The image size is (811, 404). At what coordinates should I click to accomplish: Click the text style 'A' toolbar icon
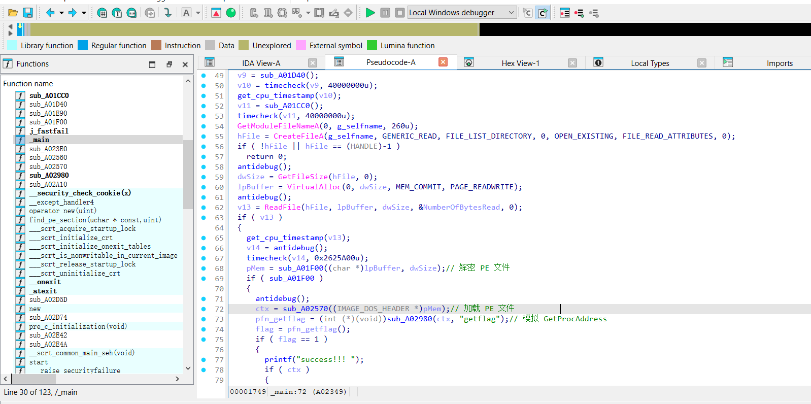tap(187, 13)
